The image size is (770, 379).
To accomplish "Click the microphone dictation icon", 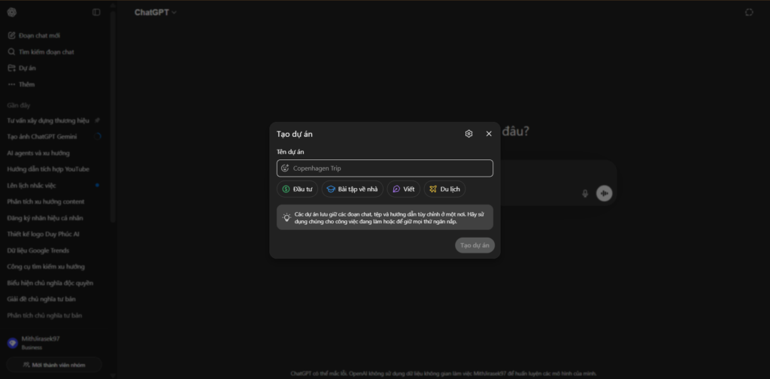I will click(x=585, y=193).
